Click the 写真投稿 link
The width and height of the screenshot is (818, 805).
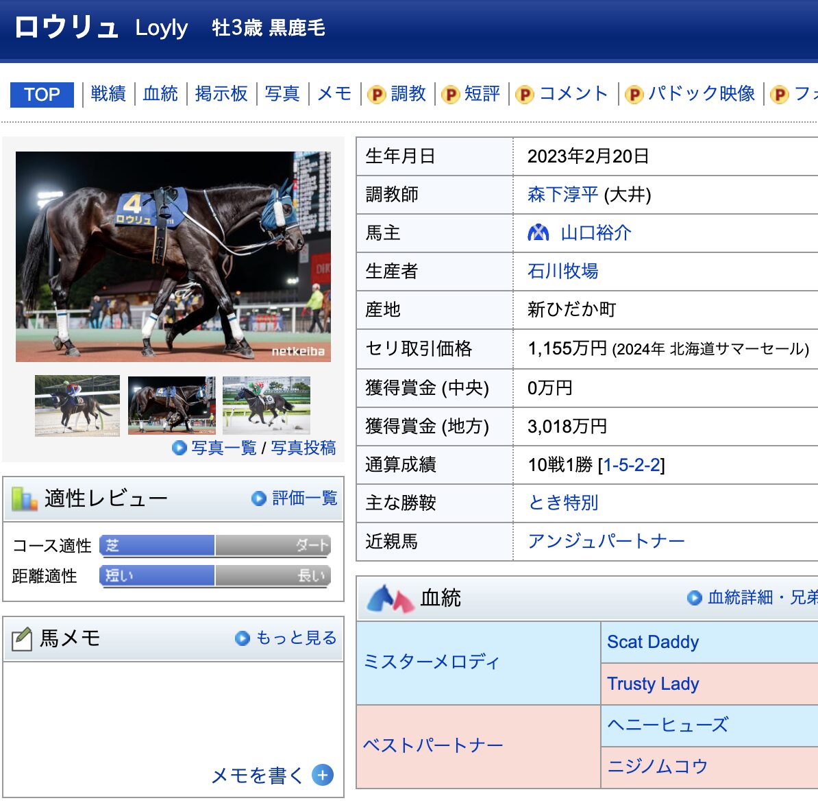click(x=303, y=448)
